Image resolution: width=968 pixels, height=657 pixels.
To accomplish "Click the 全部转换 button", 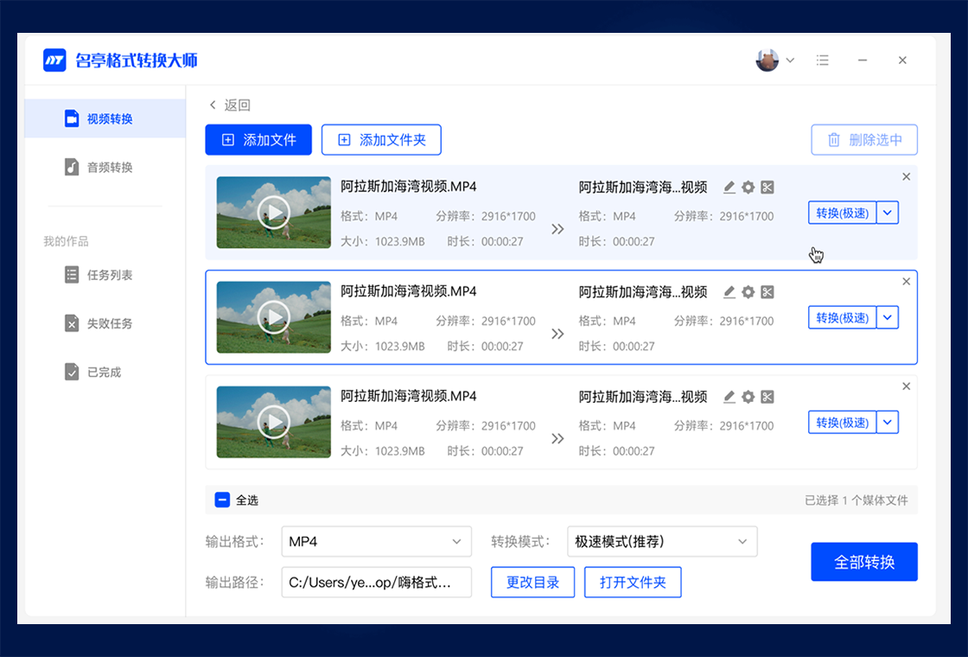I will [x=864, y=562].
